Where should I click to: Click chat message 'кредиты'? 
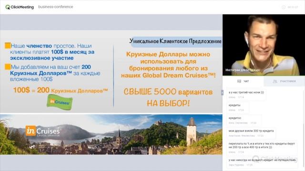coord(238,107)
